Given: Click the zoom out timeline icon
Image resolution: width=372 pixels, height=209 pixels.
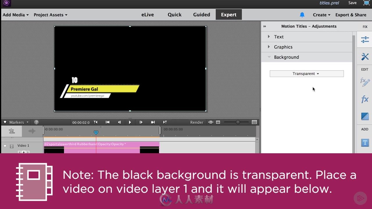Looking at the screenshot, I should tap(218, 122).
